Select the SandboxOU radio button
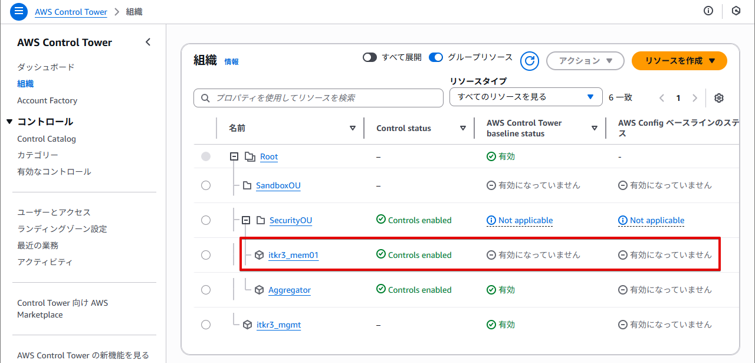This screenshot has width=755, height=363. pyautogui.click(x=206, y=185)
